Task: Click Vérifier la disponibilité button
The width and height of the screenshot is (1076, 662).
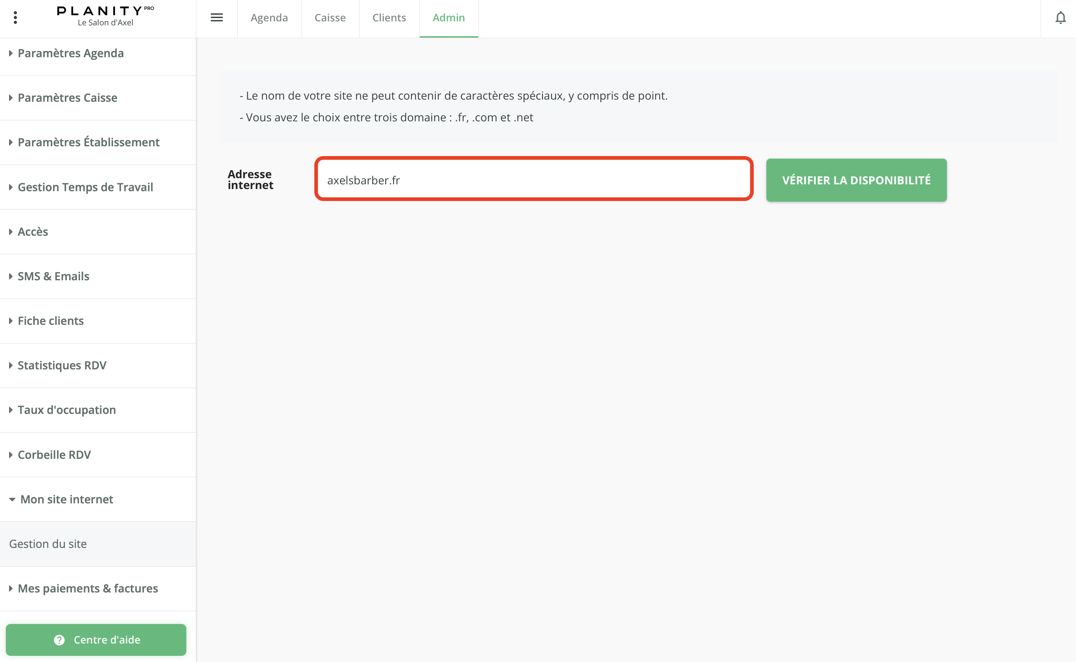Action: point(856,180)
